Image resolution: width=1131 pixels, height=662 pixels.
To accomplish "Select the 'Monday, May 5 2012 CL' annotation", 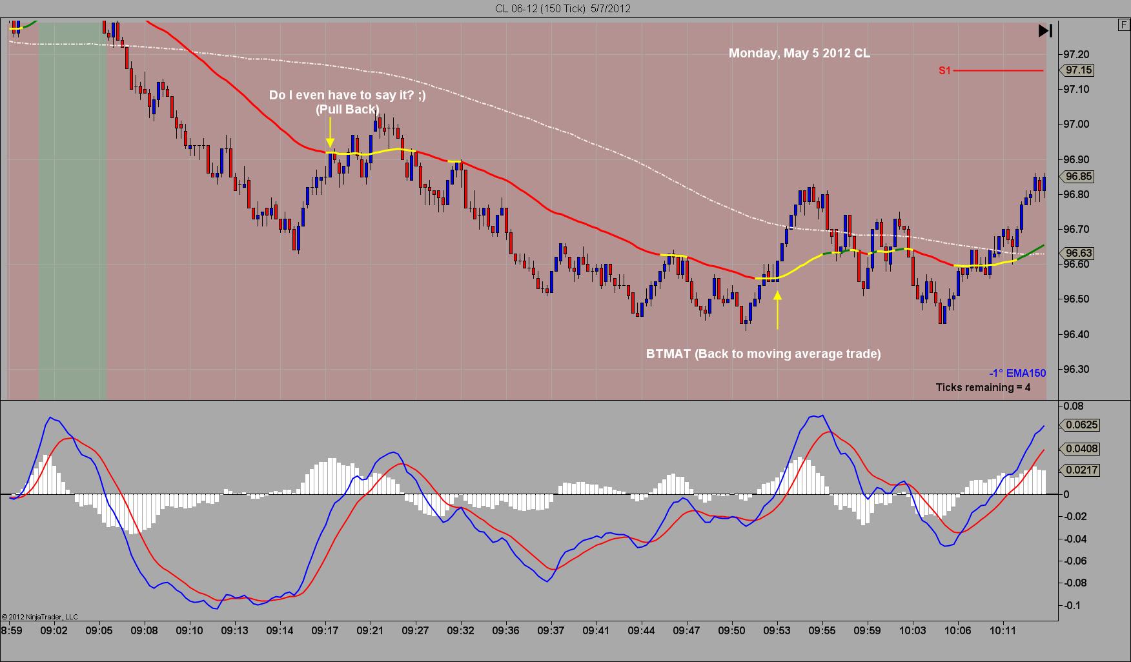I will (799, 54).
